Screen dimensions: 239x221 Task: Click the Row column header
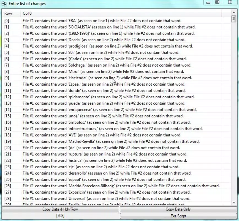click(12, 13)
